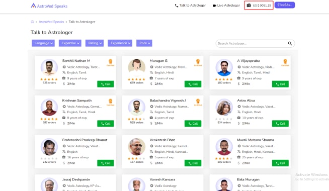329x191 pixels.
Task: Call astrologer Senthil Nathan M
Action: 106,84
